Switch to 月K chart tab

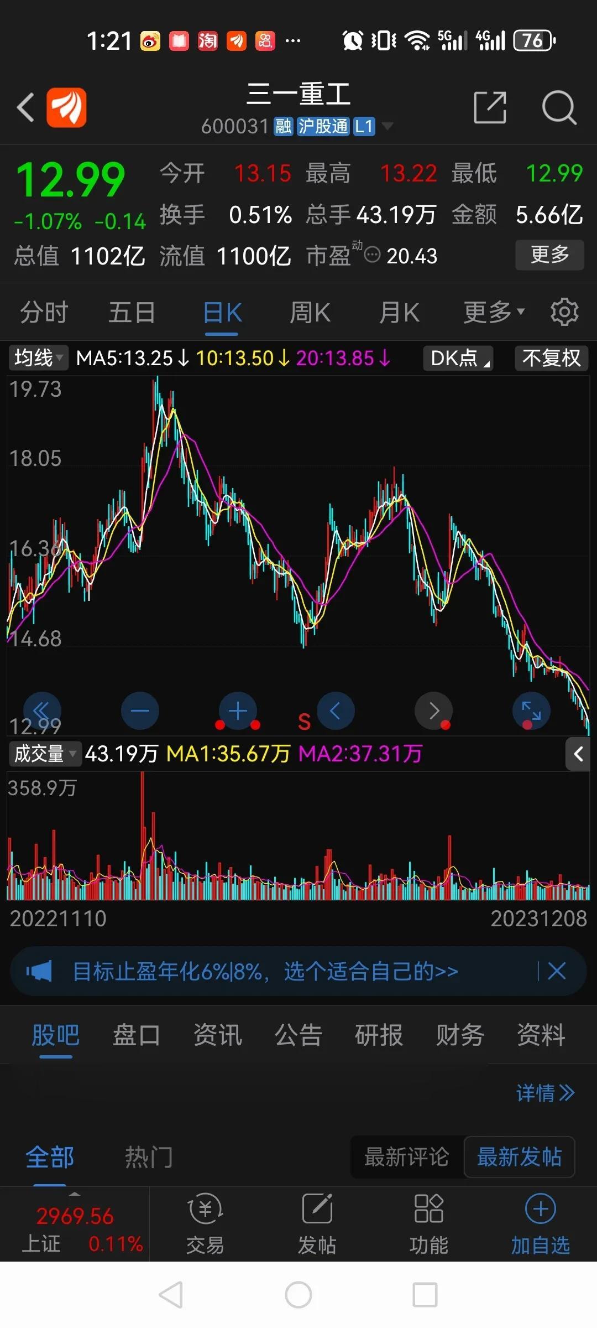coord(399,313)
